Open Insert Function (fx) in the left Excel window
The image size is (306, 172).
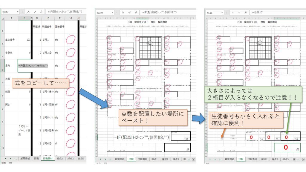(x=41, y=12)
